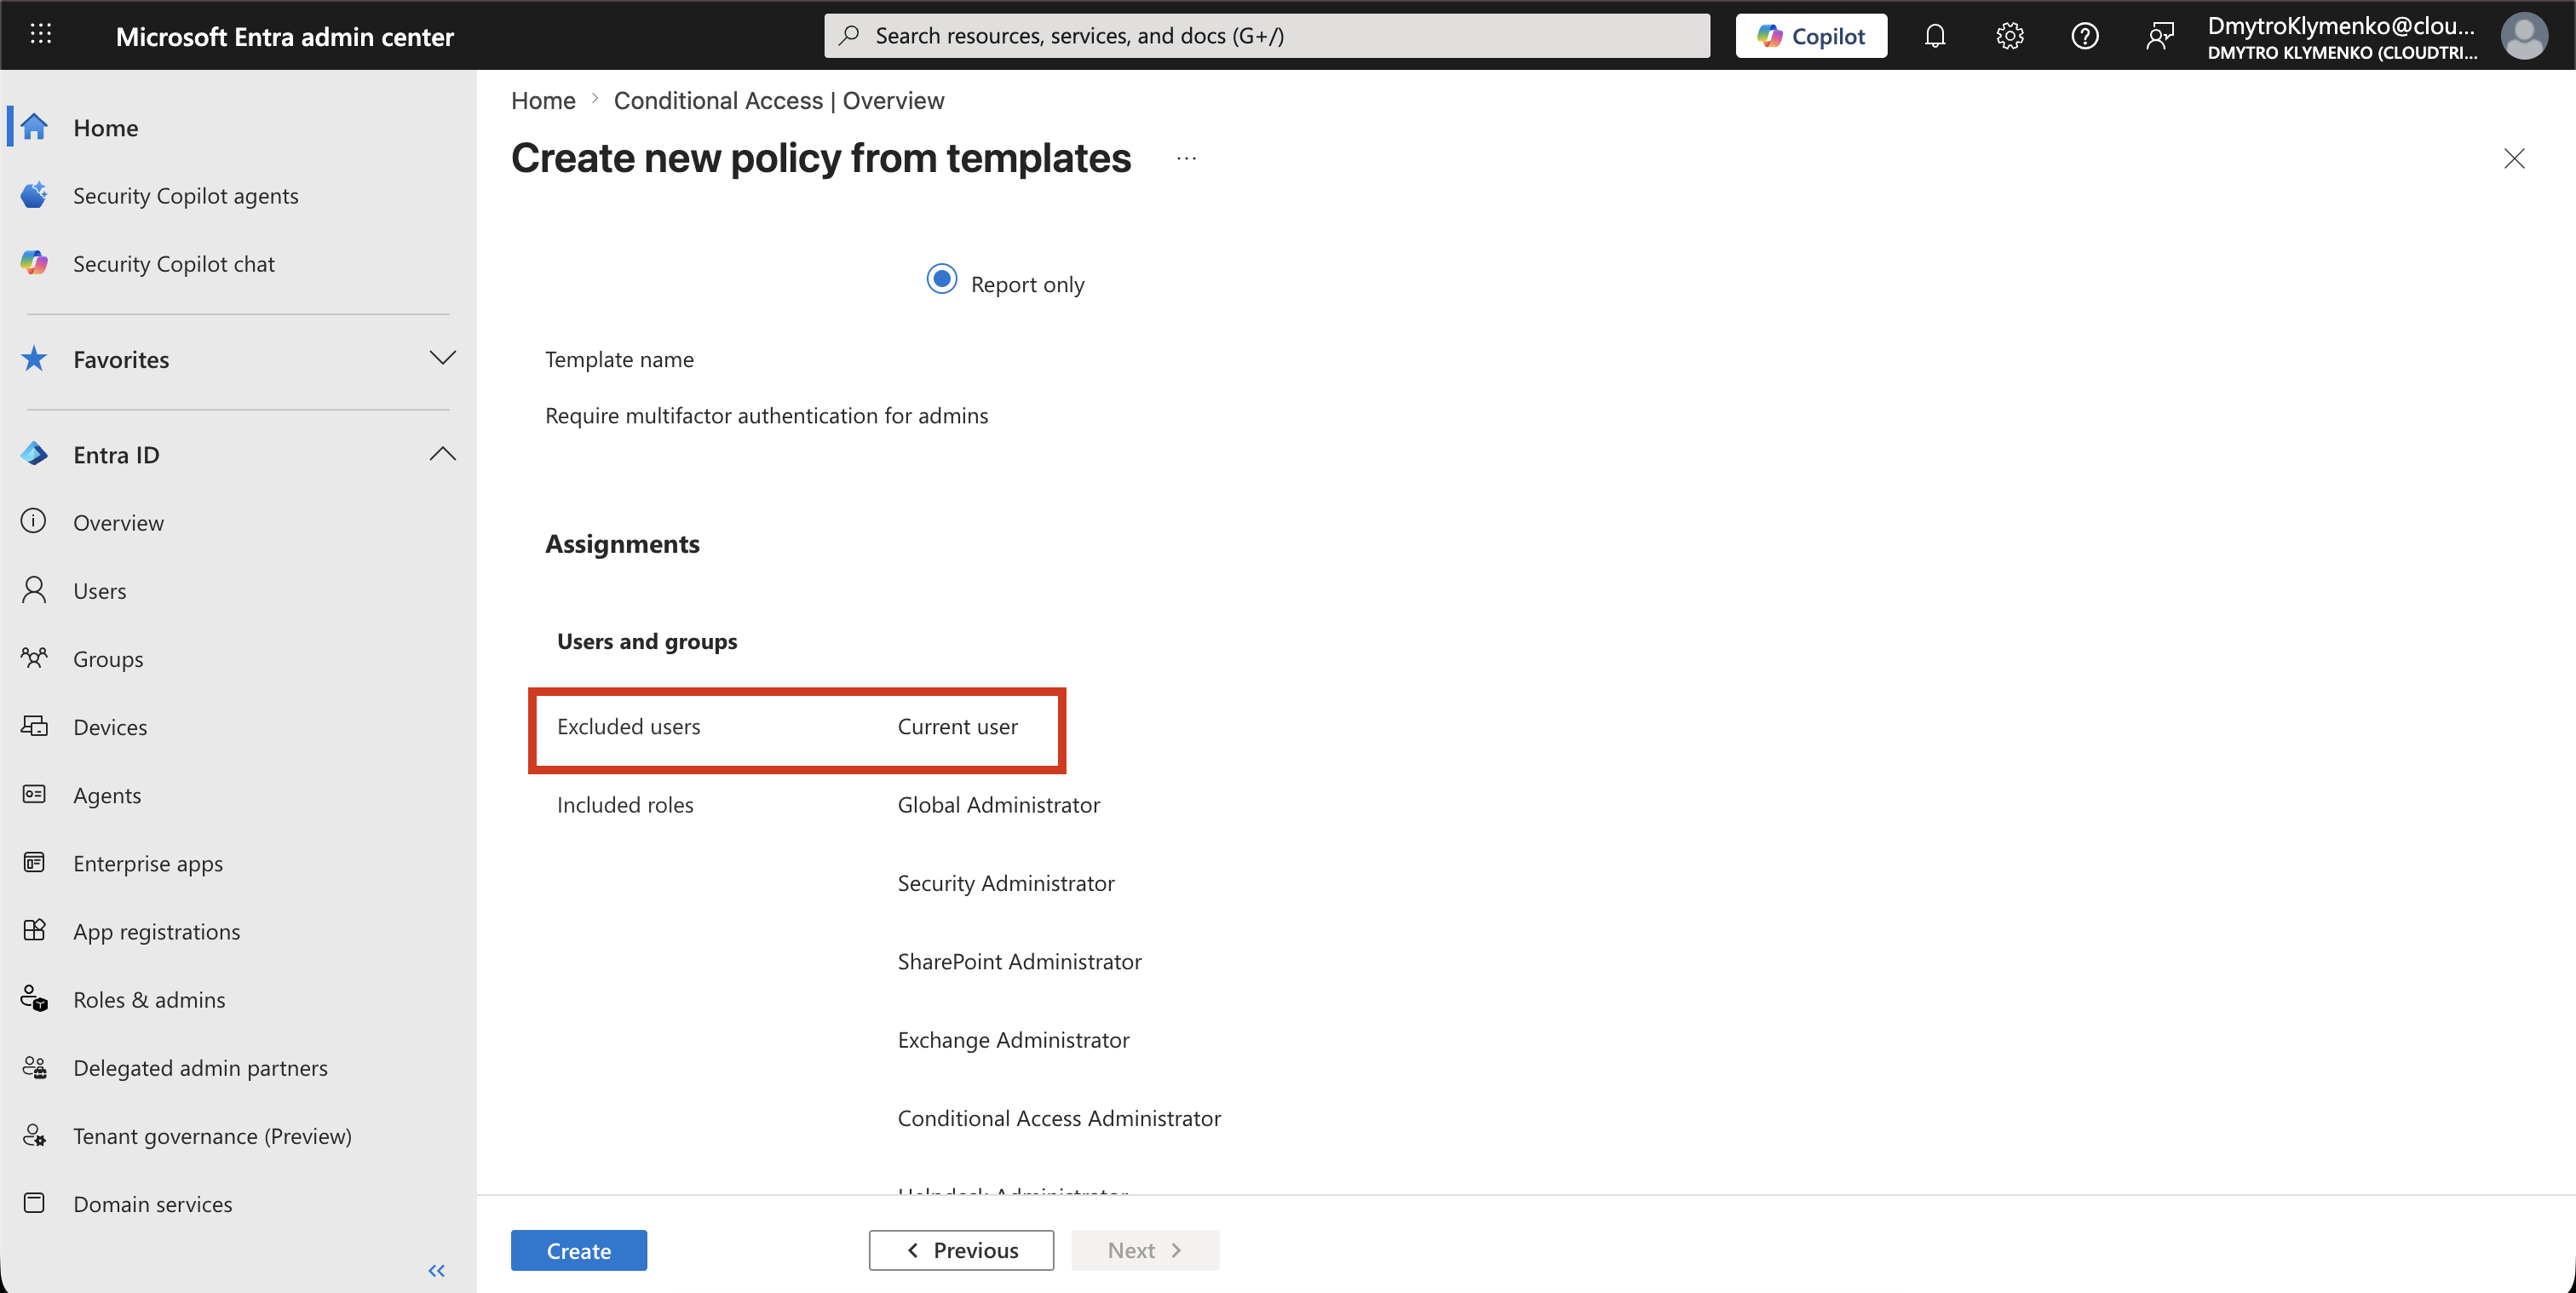
Task: Click the search resources input field
Action: (x=1267, y=36)
